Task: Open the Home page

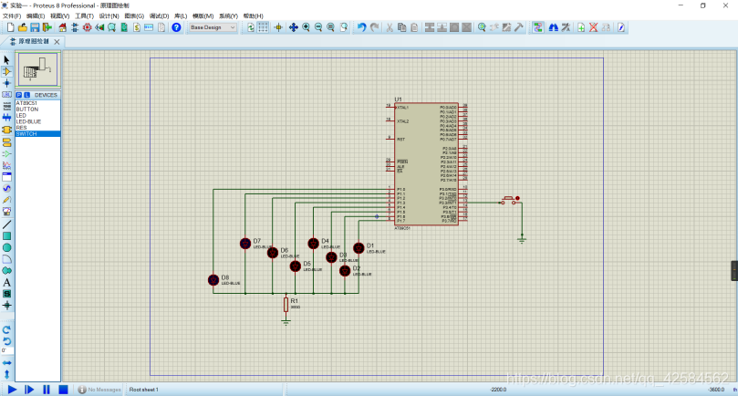Action: [62, 27]
